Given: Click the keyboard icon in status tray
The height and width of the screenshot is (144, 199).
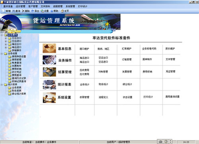Looking at the screenshot, I should [x=160, y=142].
